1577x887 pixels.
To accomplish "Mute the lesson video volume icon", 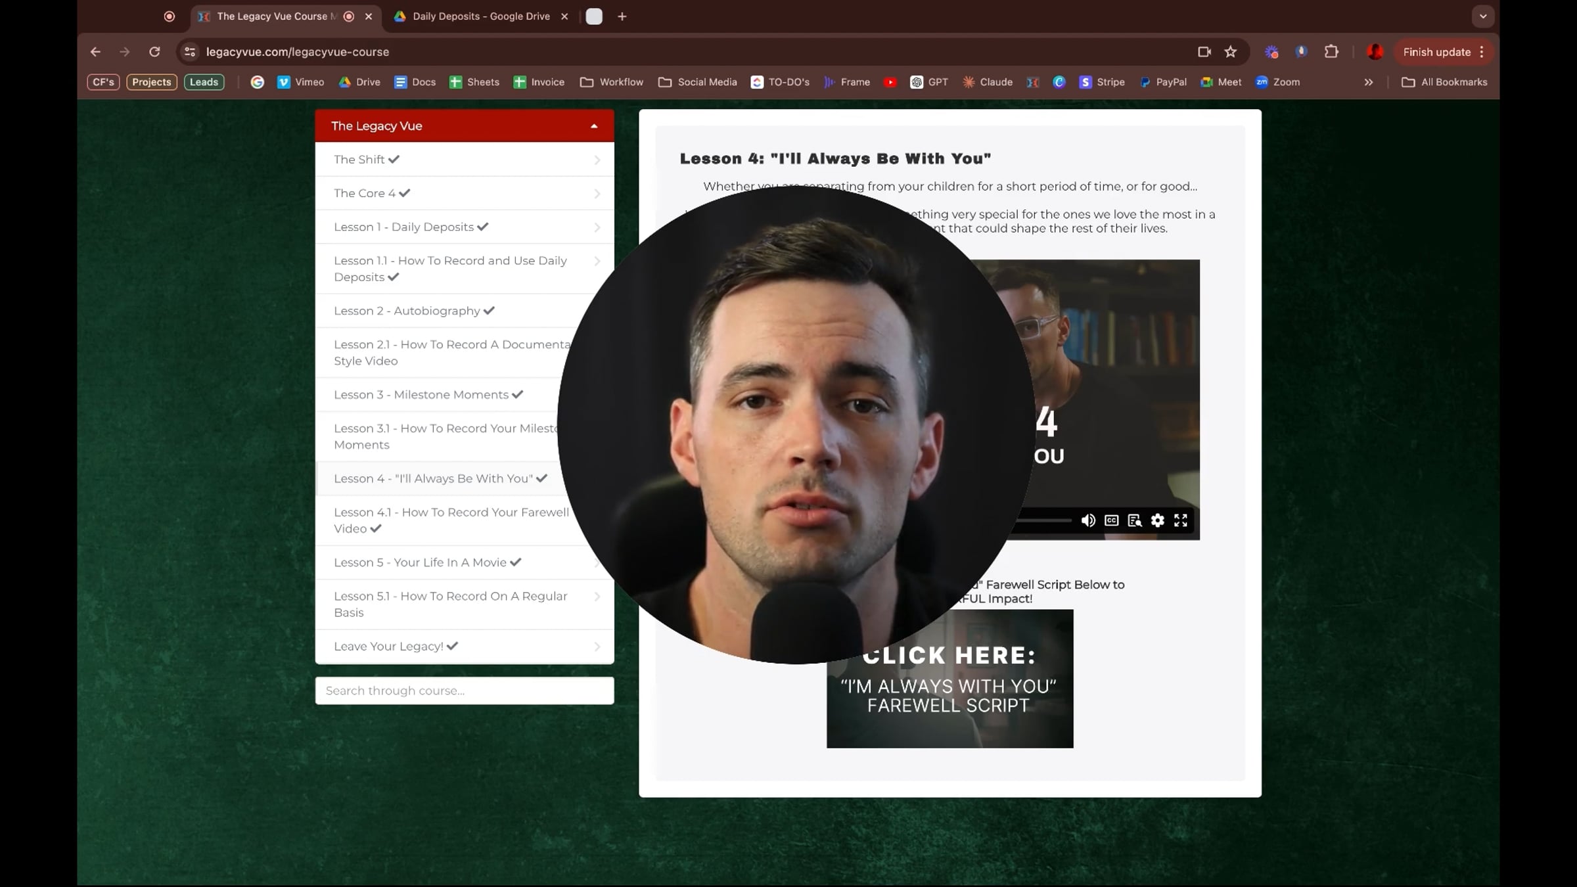I will pyautogui.click(x=1088, y=520).
